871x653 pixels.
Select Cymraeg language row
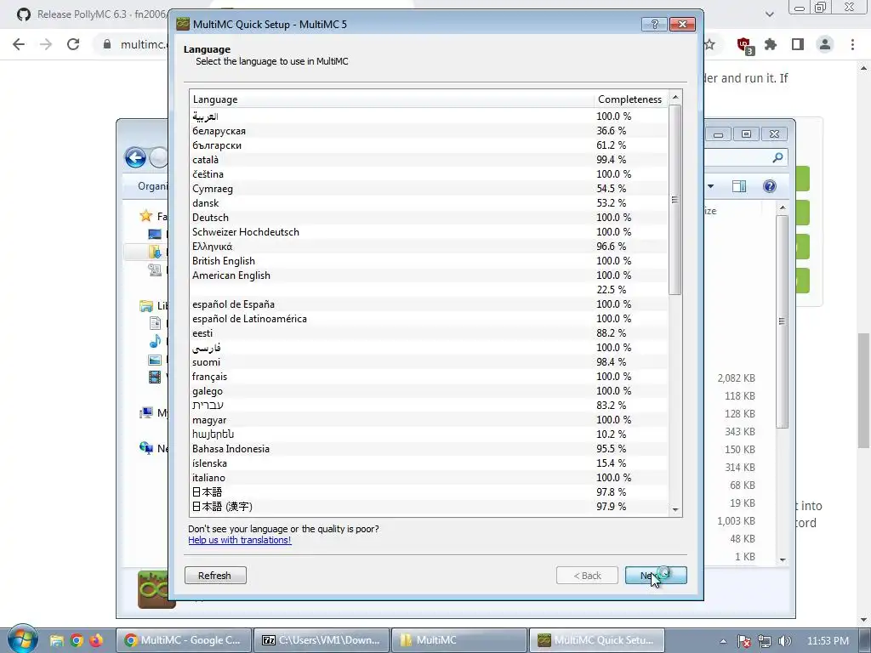click(429, 189)
